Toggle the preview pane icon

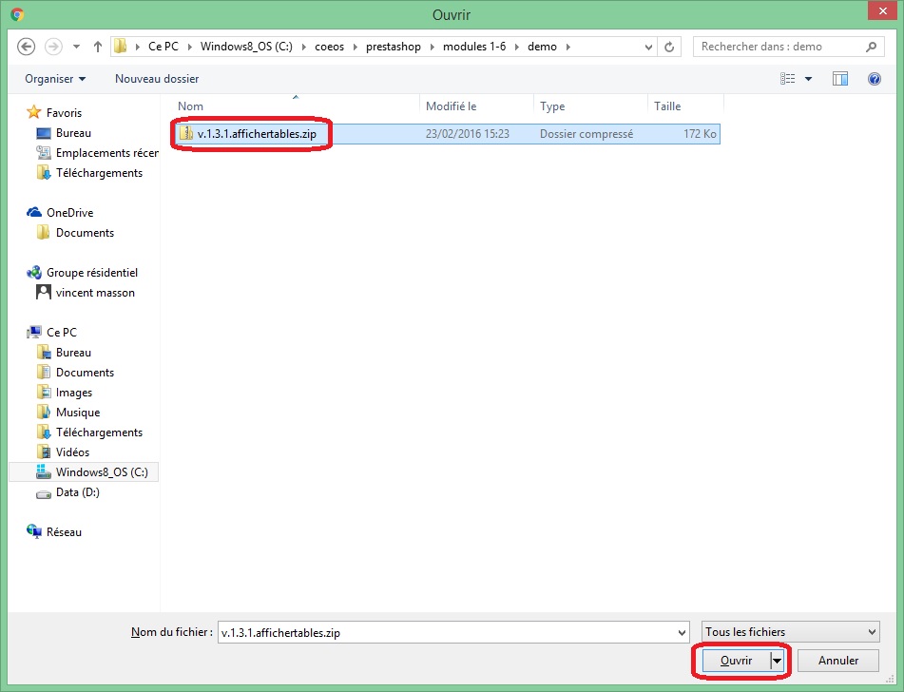point(840,79)
